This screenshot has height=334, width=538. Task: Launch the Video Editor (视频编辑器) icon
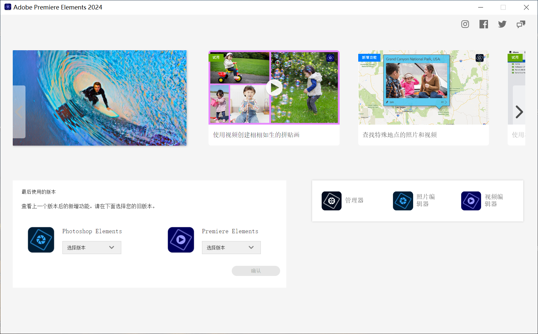point(471,201)
